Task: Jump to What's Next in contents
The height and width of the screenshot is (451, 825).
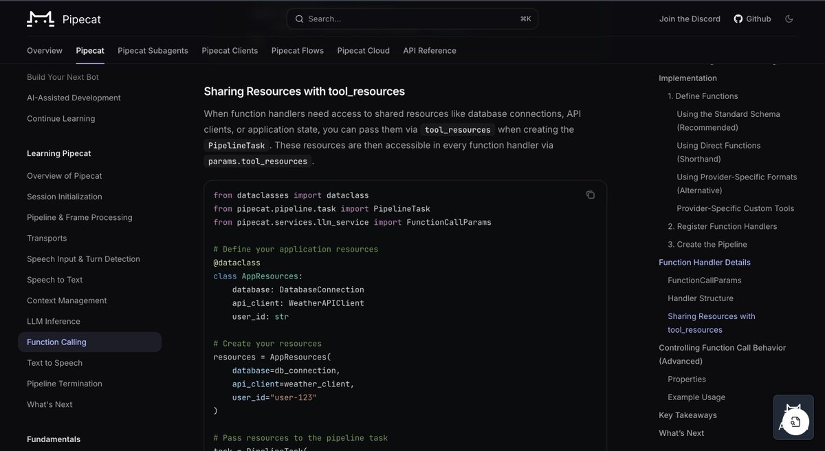Action: 681,433
